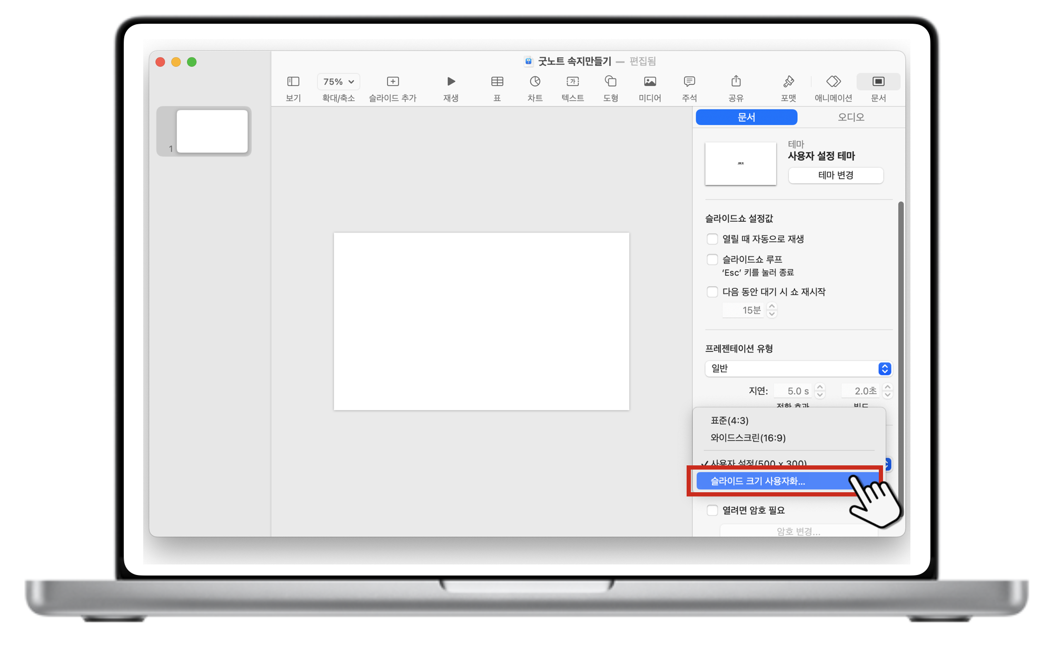This screenshot has height=663, width=1051.
Task: Open the View options dropdown icon
Action: click(x=293, y=82)
